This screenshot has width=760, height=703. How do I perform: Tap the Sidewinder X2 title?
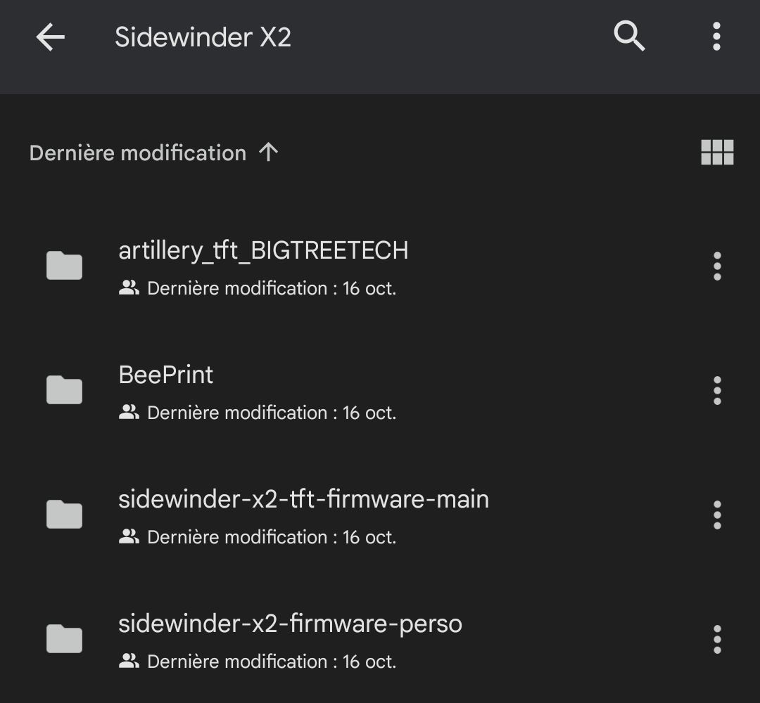(203, 37)
